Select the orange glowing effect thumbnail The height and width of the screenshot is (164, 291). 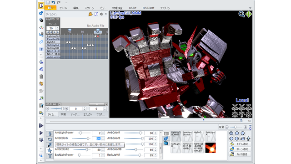click(x=210, y=148)
